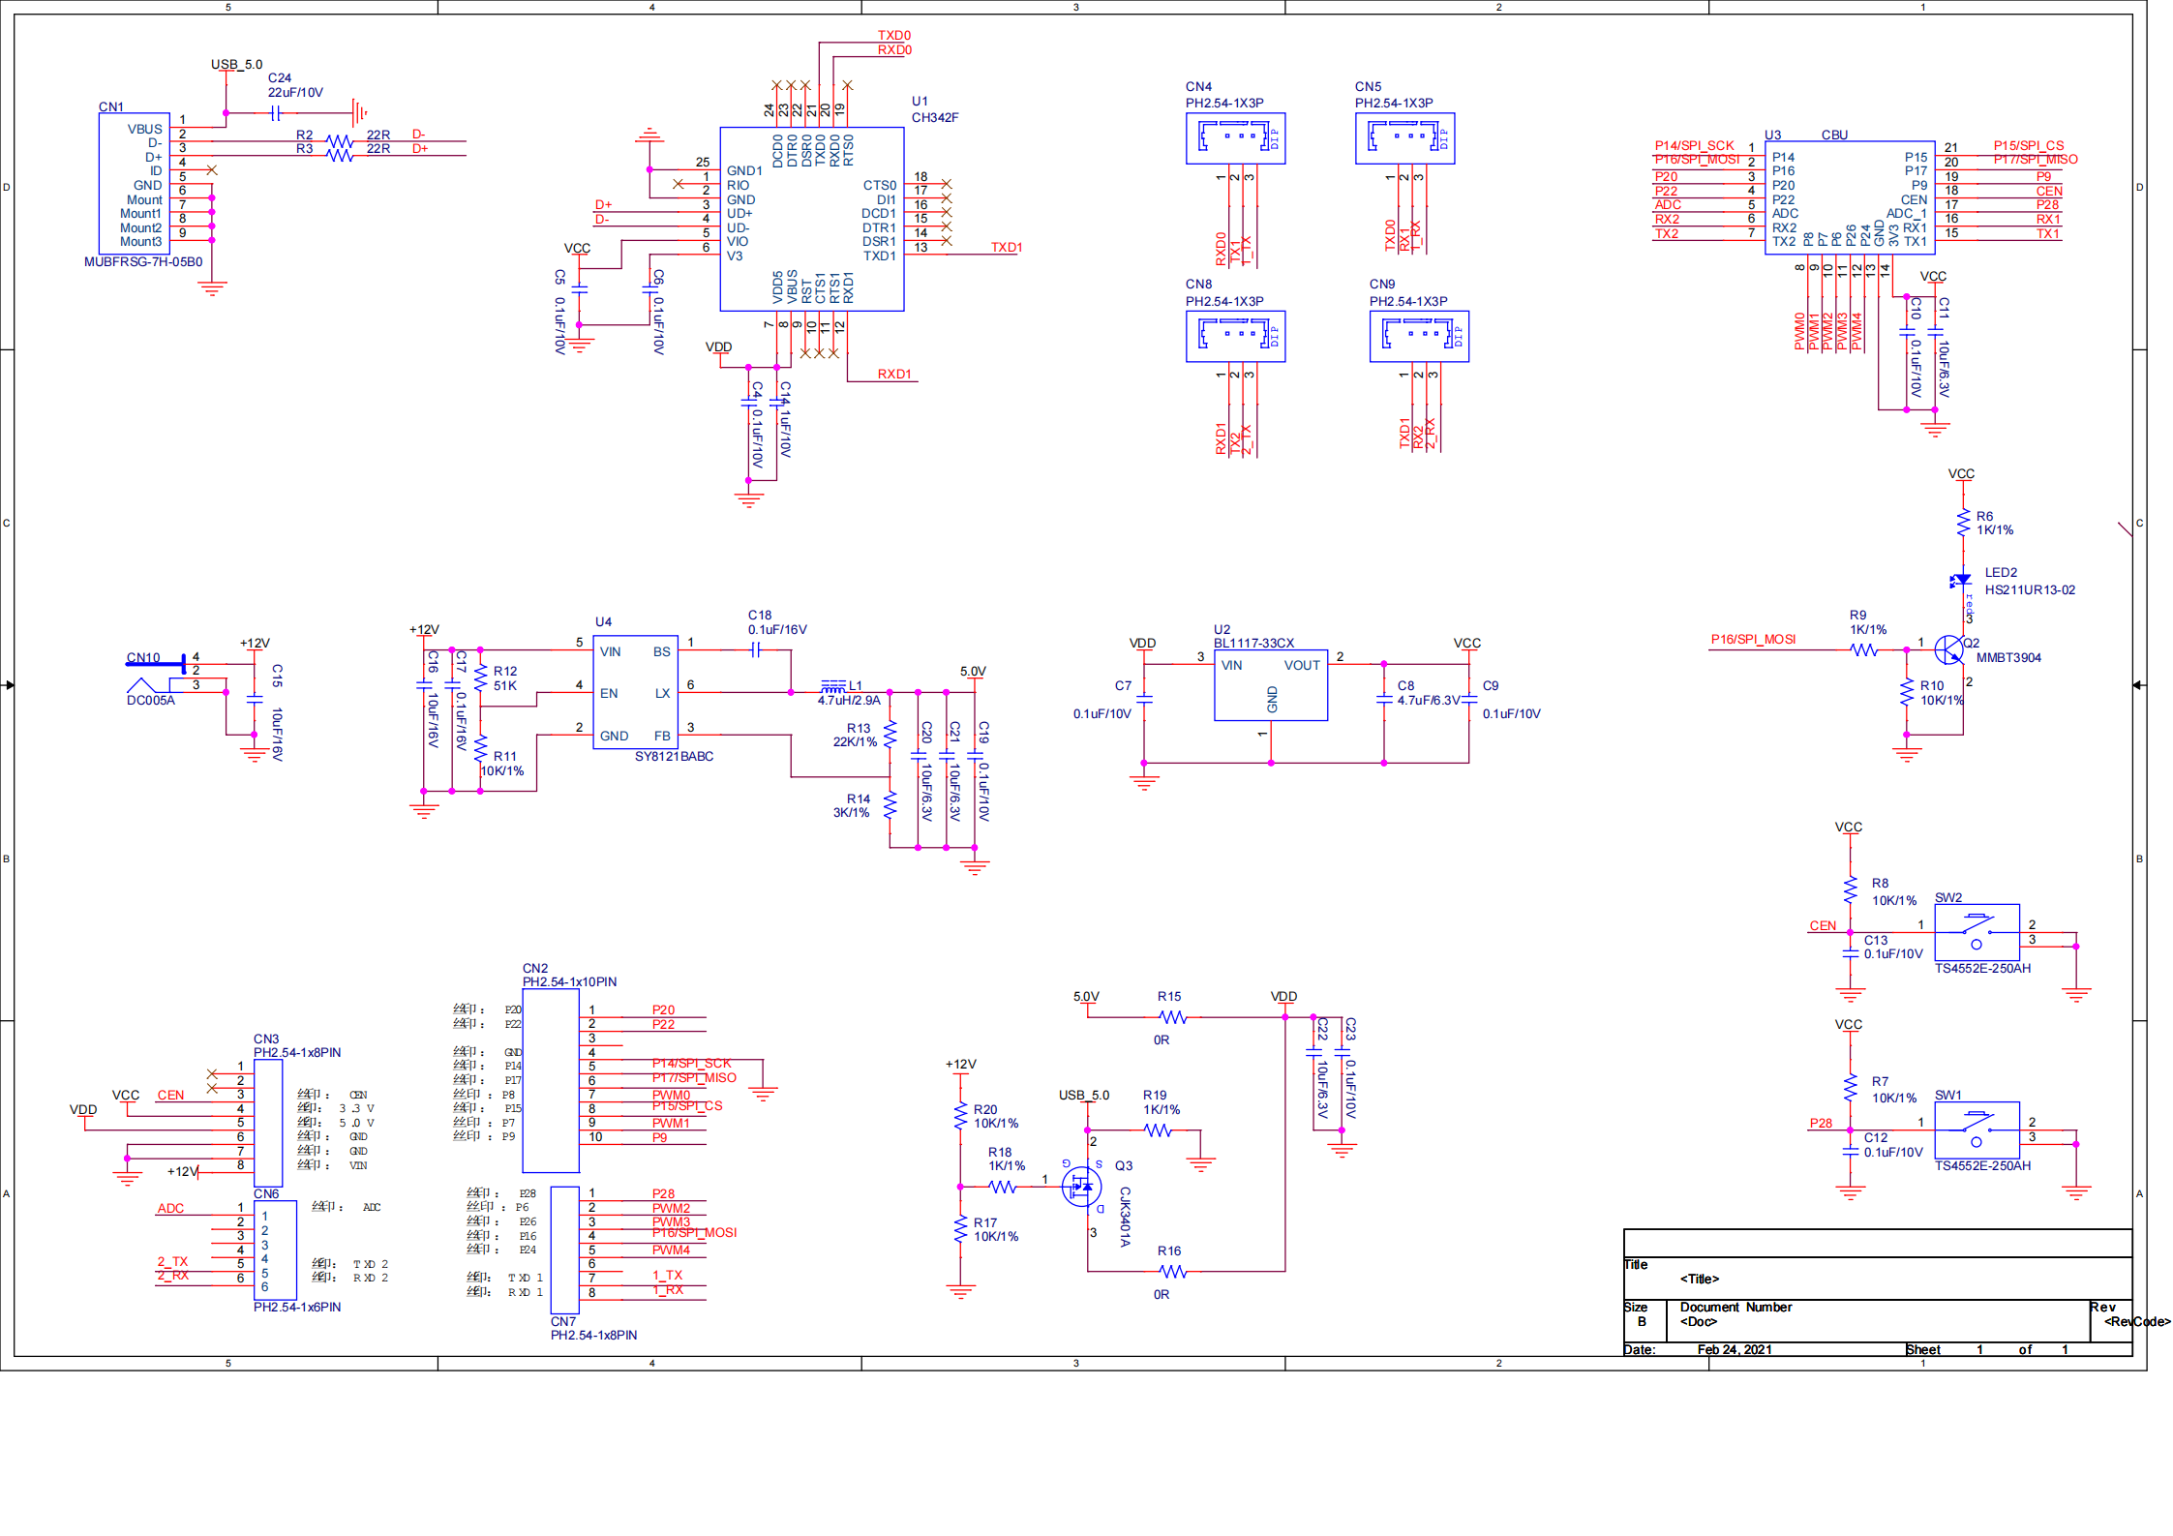
Task: Click the CN10 DC jack symbol
Action: tap(155, 674)
